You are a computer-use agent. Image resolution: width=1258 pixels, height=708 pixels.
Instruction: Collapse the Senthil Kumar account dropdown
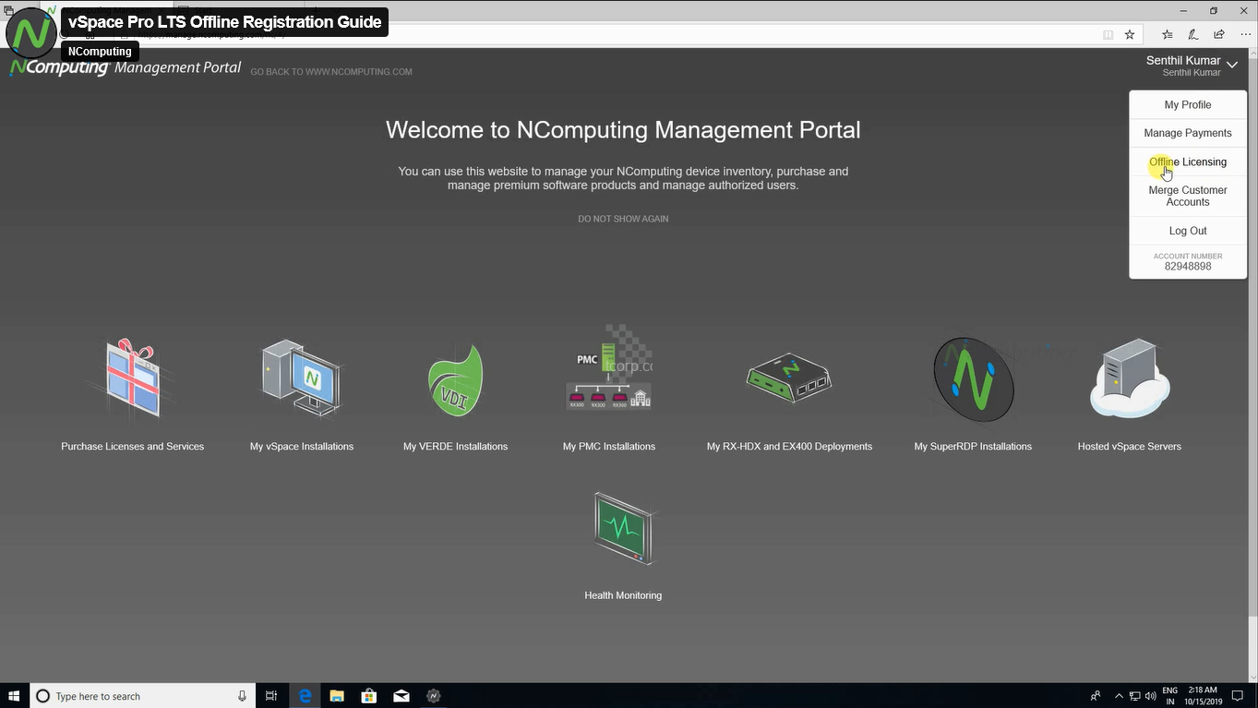[1231, 65]
